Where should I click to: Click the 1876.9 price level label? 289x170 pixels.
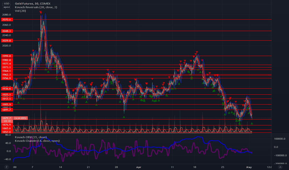pos(7,125)
